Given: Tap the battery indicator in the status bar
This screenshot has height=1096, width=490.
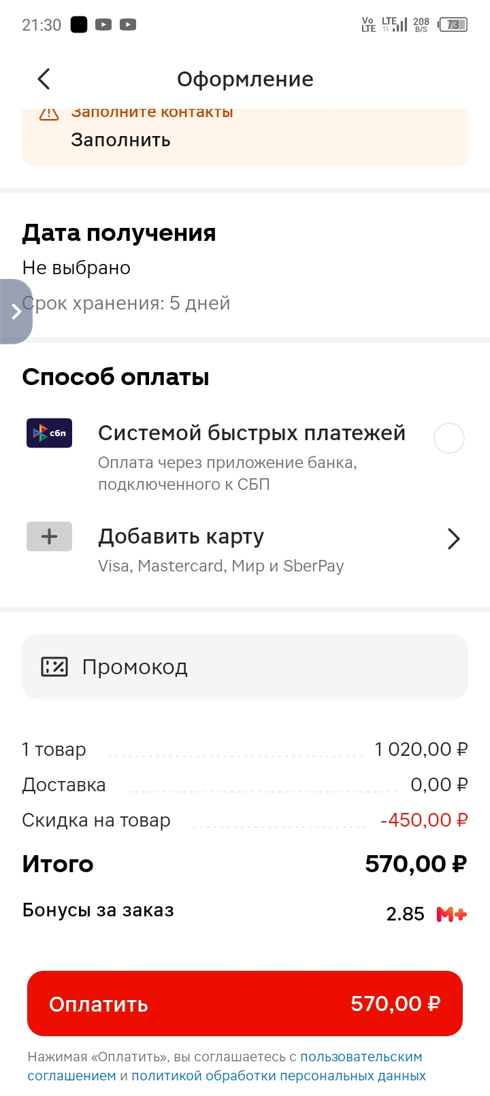Looking at the screenshot, I should 453,25.
